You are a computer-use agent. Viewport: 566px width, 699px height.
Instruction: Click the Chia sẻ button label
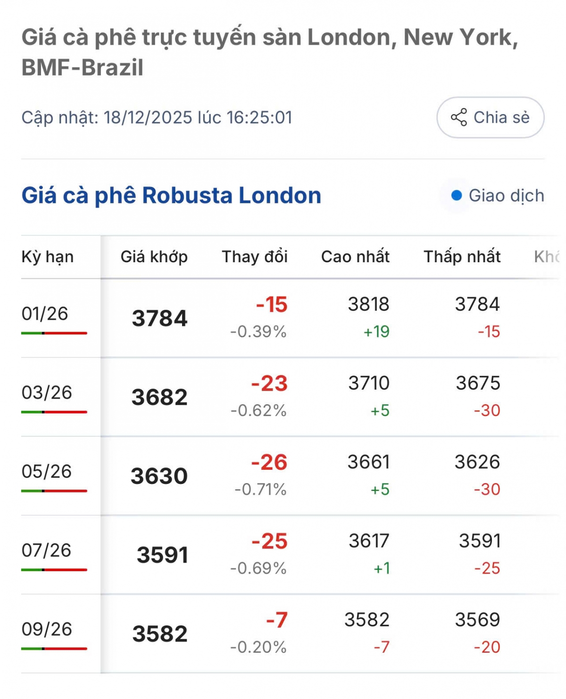click(x=501, y=117)
